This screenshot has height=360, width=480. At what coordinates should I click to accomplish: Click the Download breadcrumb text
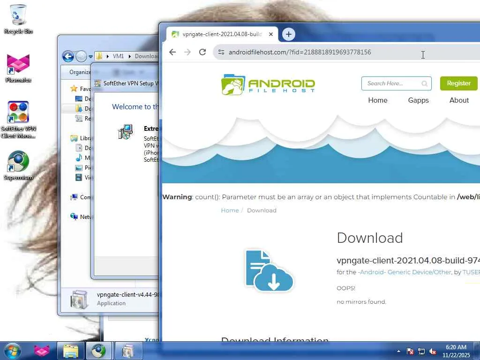[x=262, y=210]
